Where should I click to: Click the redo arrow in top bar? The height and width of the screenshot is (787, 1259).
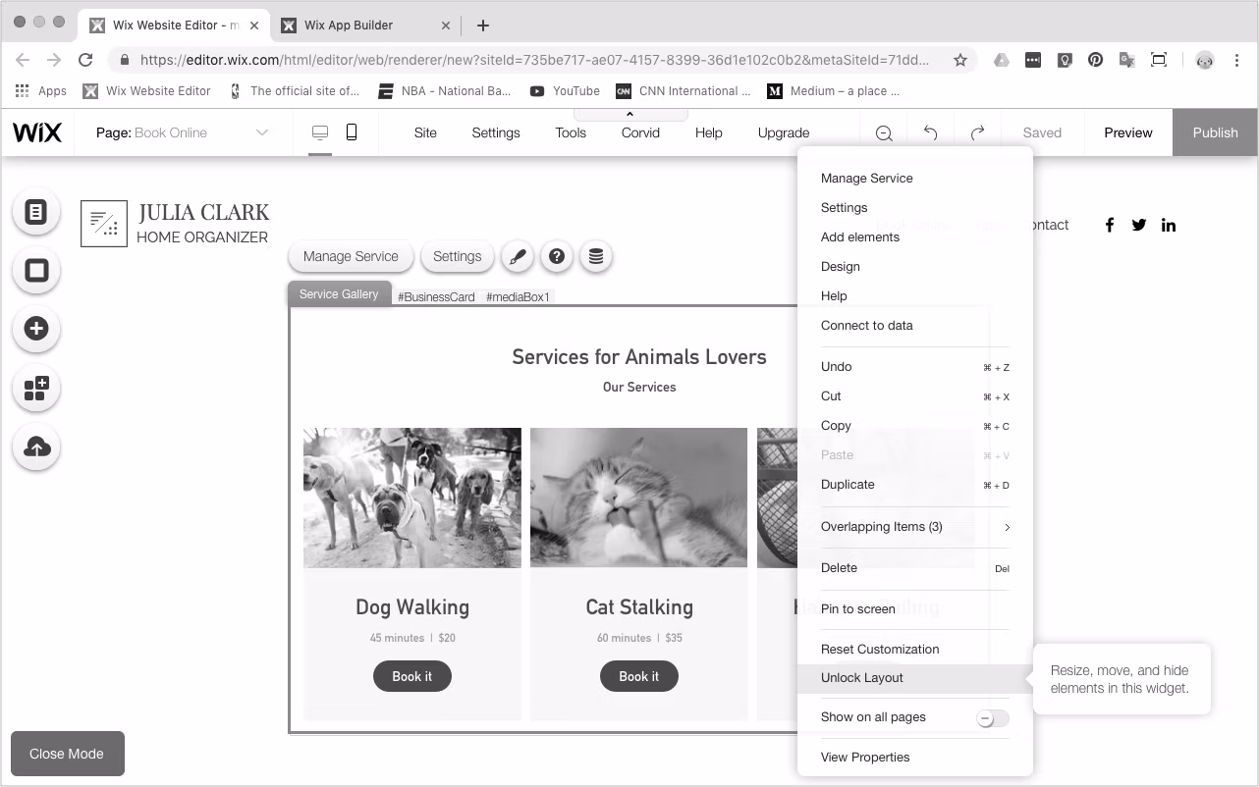point(977,132)
